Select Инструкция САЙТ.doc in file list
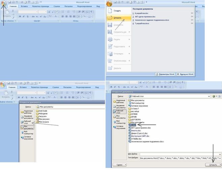222x170 pixels. pyautogui.click(x=139, y=136)
